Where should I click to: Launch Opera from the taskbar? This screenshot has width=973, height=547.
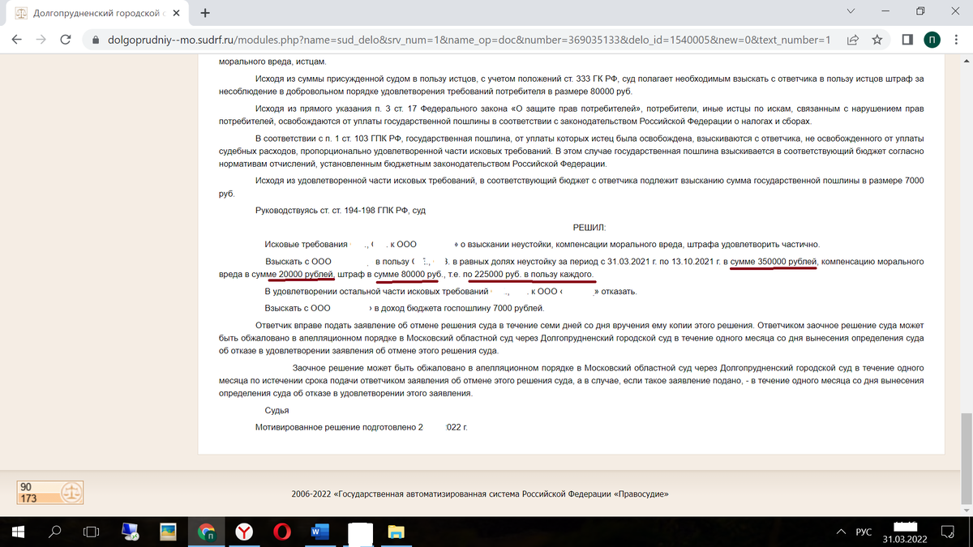282,532
